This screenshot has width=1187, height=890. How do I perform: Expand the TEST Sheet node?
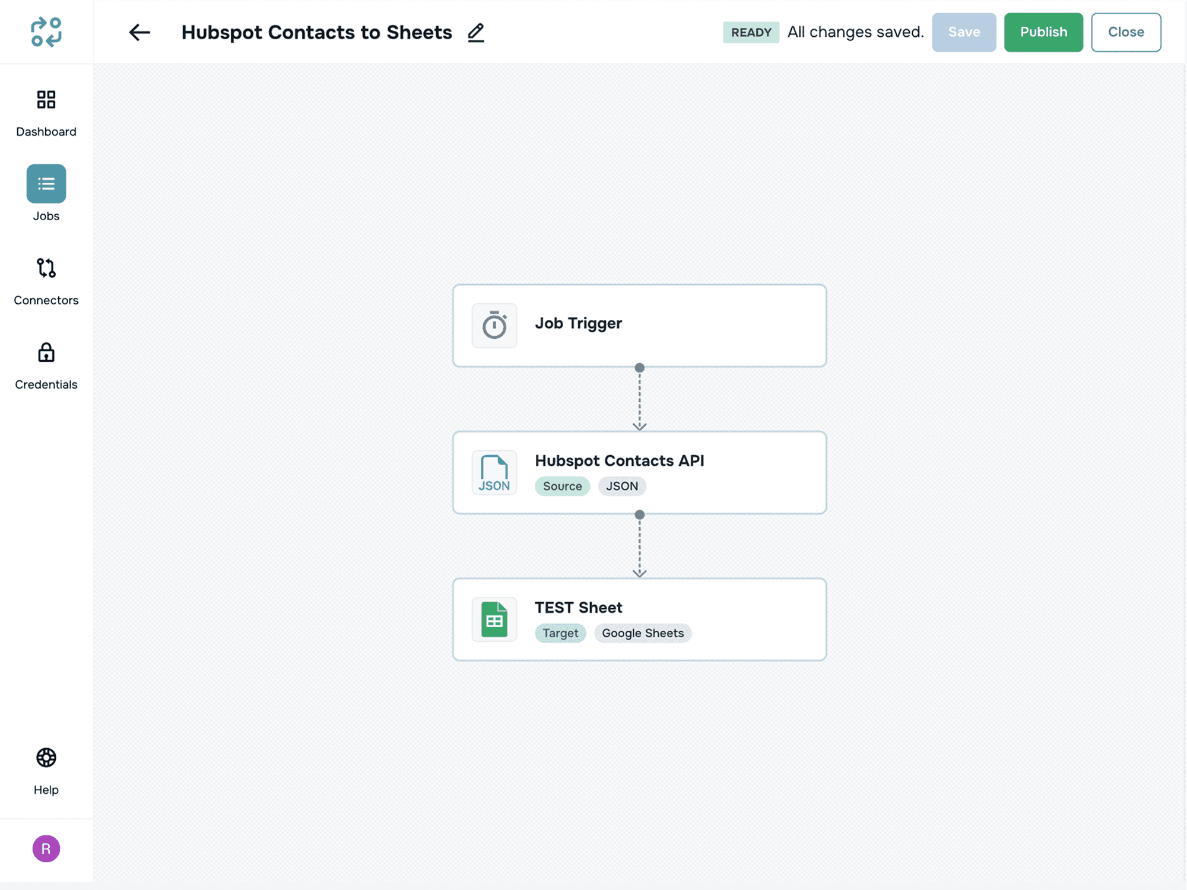pos(639,619)
